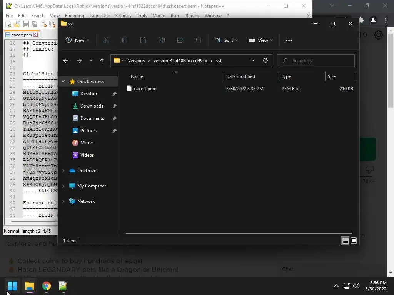
Task: Click Notepad++ on the taskbar
Action: click(63, 286)
